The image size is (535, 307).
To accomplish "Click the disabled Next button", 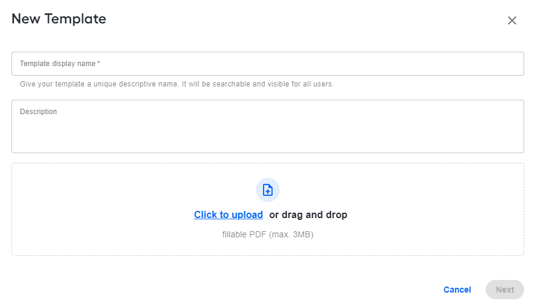I will [505, 290].
